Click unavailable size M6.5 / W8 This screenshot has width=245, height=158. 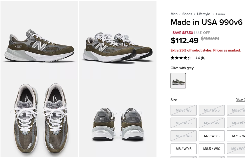183,136
